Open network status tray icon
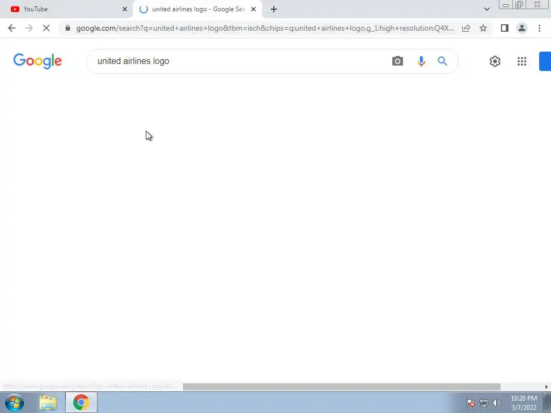Viewport: 551px width, 413px height. click(x=484, y=403)
